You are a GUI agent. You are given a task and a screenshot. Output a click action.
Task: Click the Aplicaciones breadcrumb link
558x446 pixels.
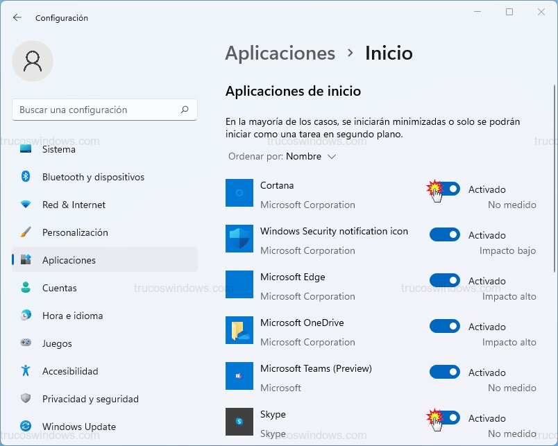pos(280,53)
